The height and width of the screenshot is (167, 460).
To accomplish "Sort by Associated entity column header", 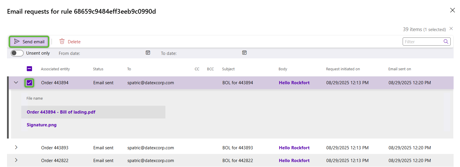I will pos(55,69).
